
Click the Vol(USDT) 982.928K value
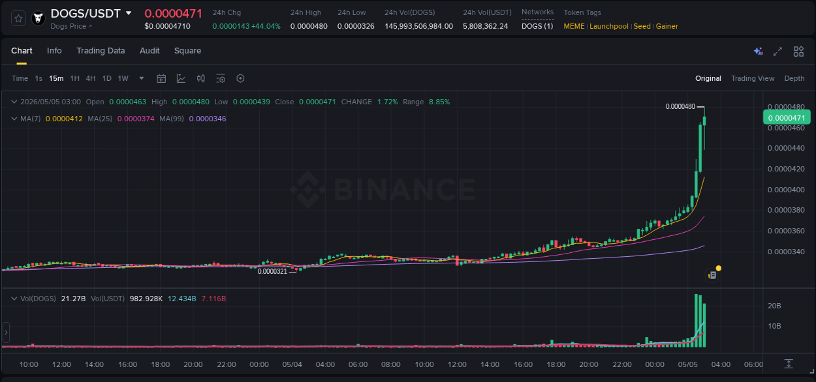click(x=146, y=299)
